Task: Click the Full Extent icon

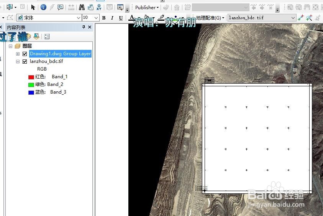Action: (x=315, y=7)
